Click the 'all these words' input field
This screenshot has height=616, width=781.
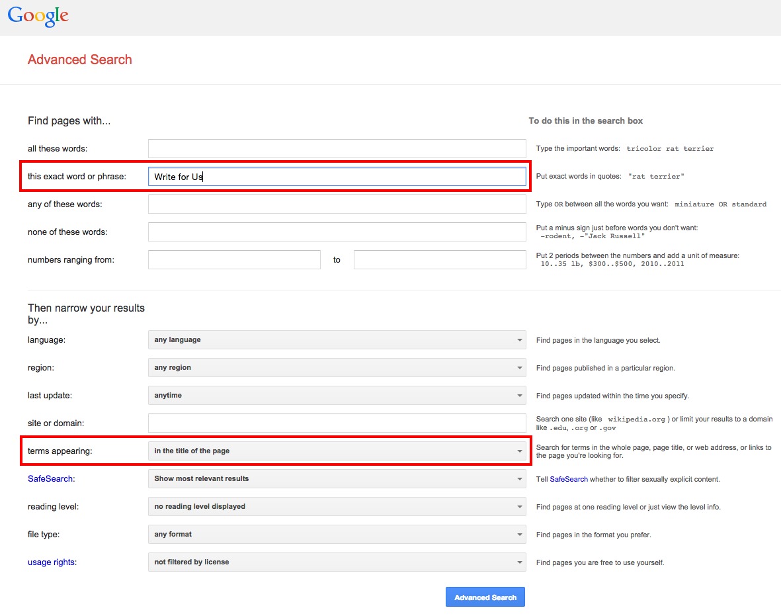pos(337,149)
